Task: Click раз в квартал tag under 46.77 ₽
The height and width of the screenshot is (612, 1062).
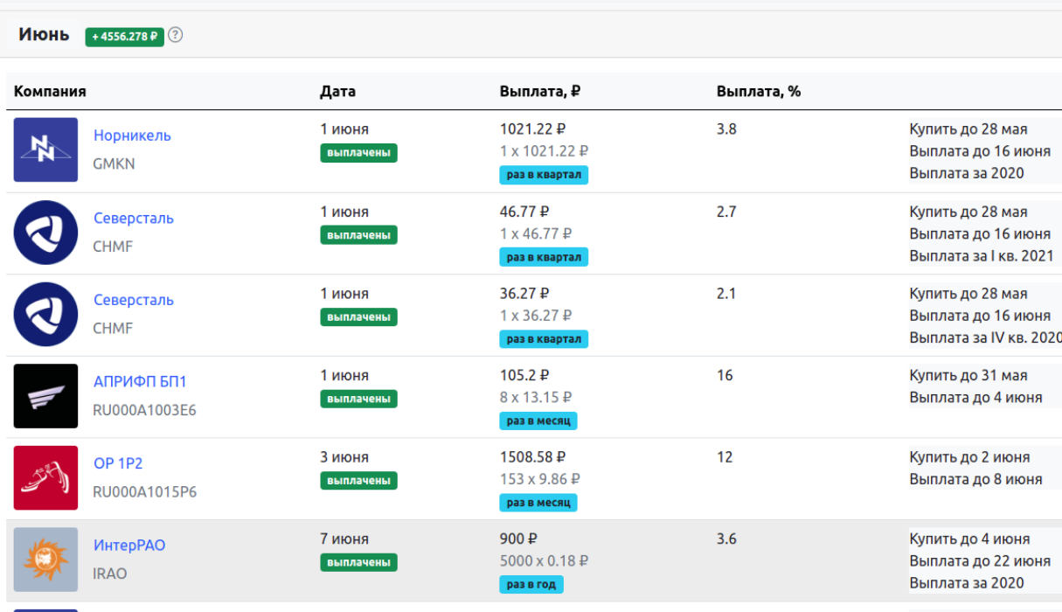Action: [544, 257]
